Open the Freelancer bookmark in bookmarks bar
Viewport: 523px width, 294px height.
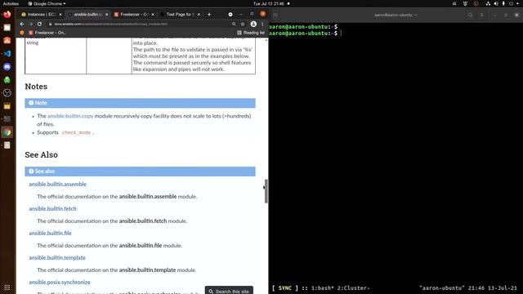[47, 33]
